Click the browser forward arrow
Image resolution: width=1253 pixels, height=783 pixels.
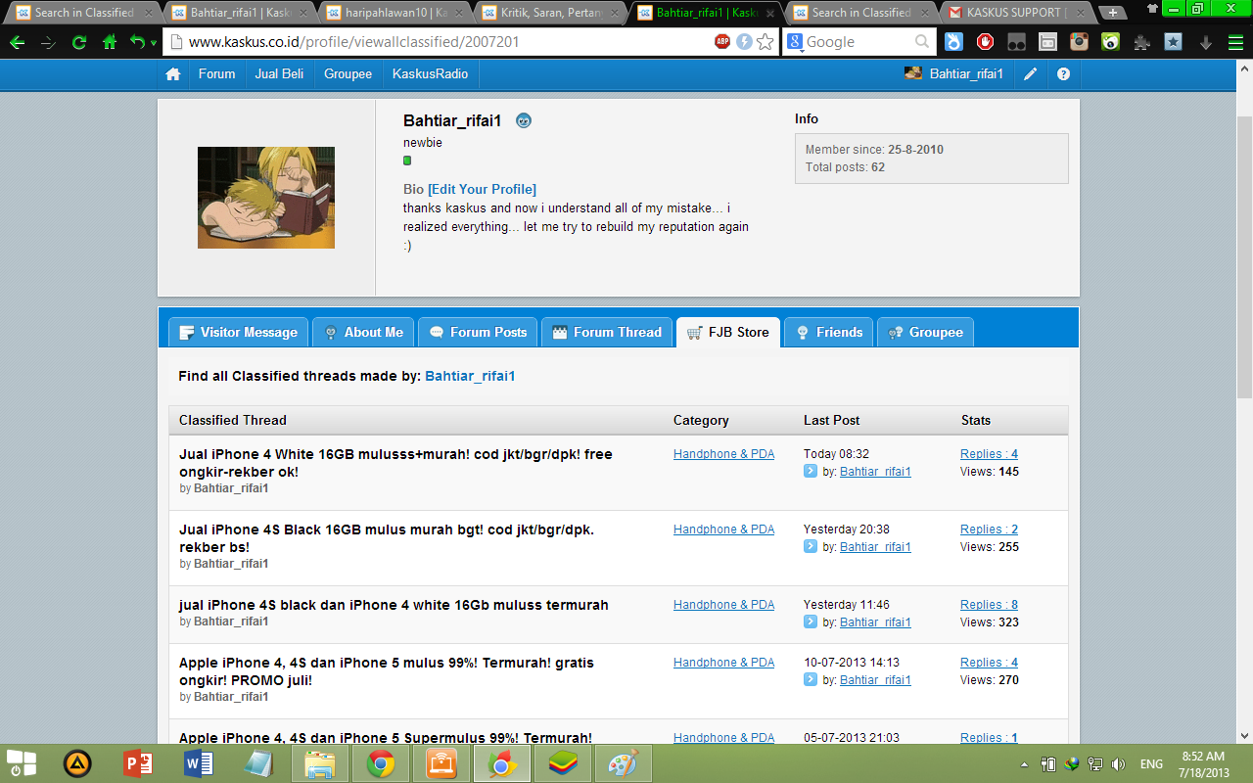[x=48, y=42]
